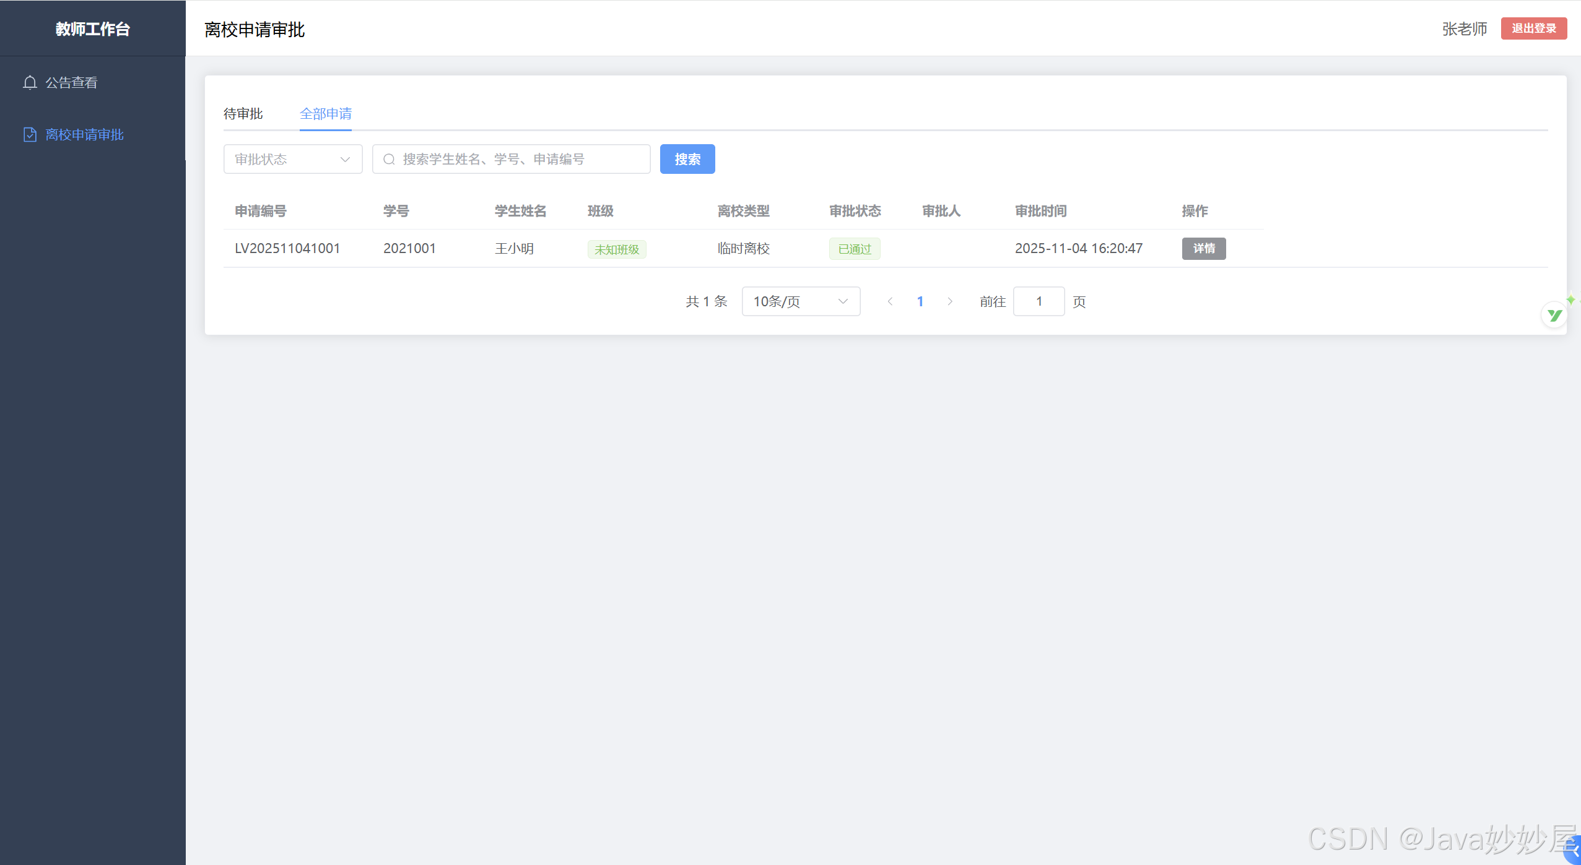Open the green floating assistant icon
Viewport: 1581px width, 865px height.
coord(1554,315)
